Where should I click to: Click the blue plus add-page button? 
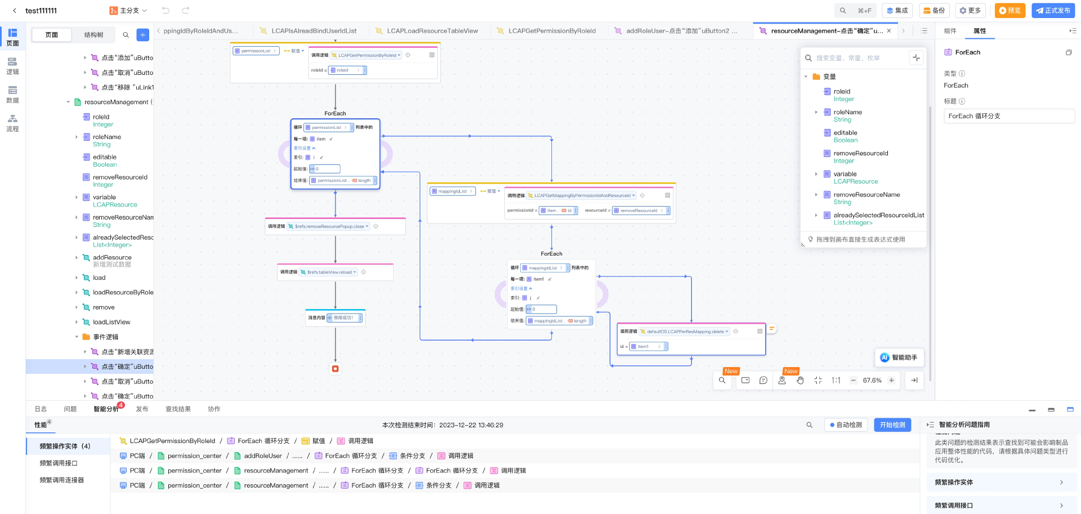[143, 35]
